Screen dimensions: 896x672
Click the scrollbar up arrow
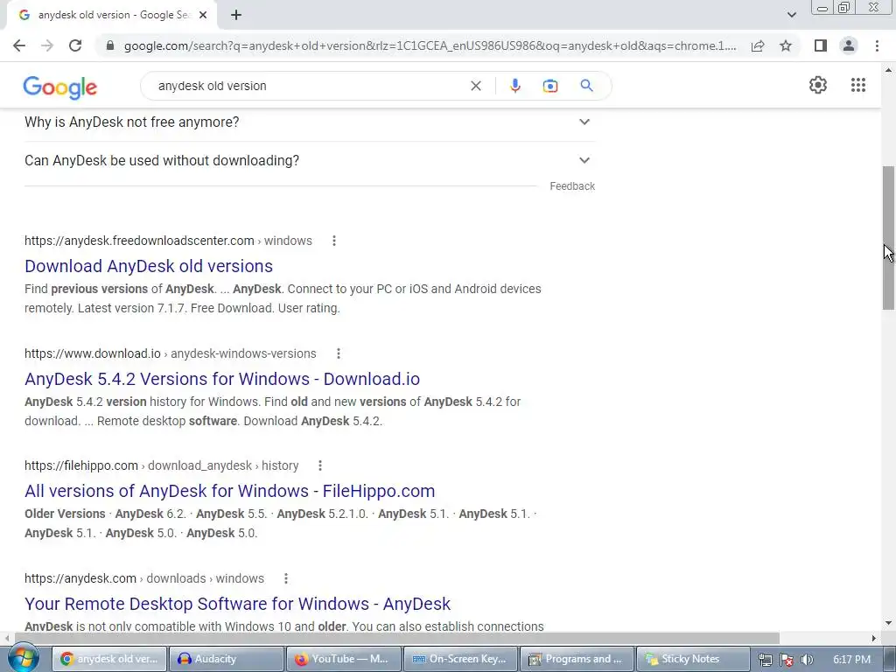888,70
